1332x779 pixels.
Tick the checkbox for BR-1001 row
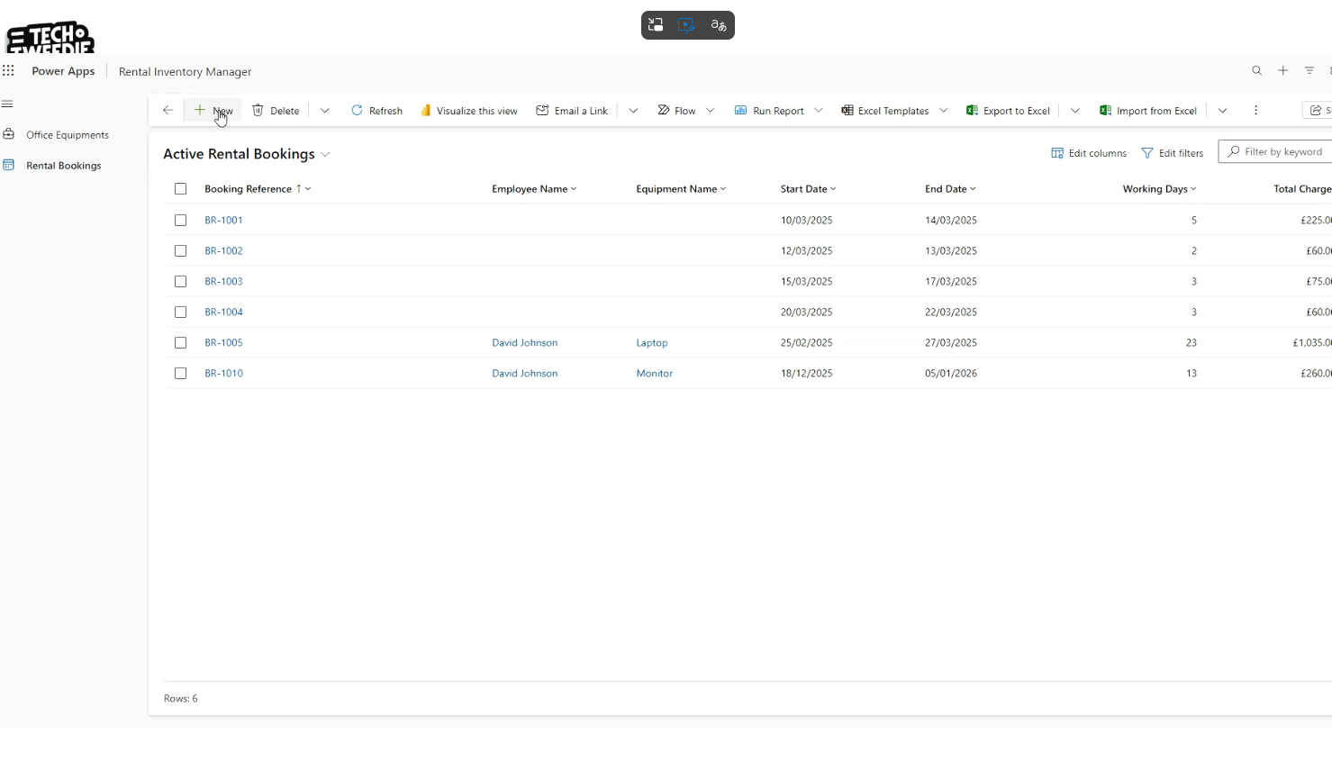tap(180, 221)
